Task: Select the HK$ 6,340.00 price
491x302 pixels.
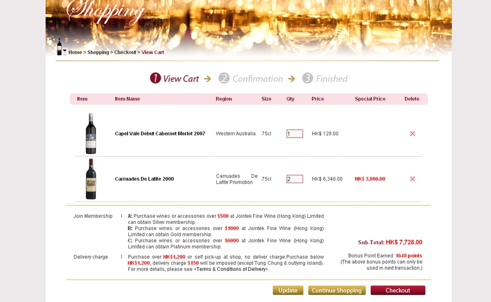Action: [327, 179]
